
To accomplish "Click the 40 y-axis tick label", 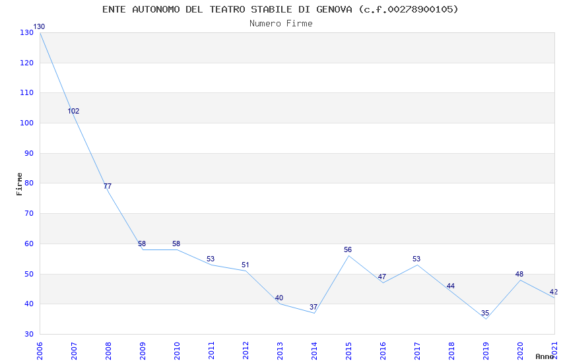I will coord(29,304).
